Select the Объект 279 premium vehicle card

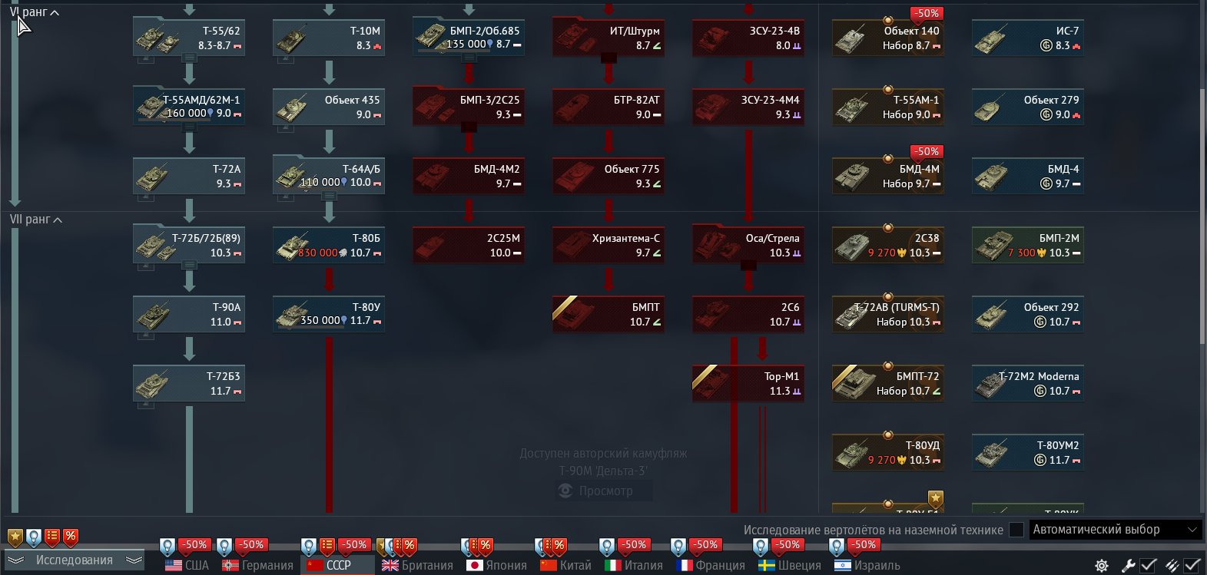1028,107
